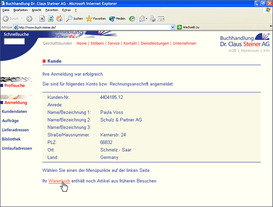Image resolution: width=273 pixels, height=207 pixels.
Task: Open the Forward button history dropdown arrow
Action: [36, 18]
